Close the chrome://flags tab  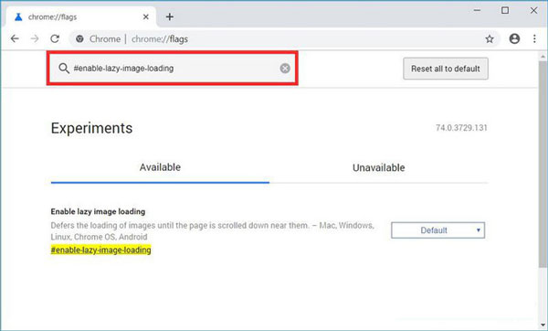[146, 16]
